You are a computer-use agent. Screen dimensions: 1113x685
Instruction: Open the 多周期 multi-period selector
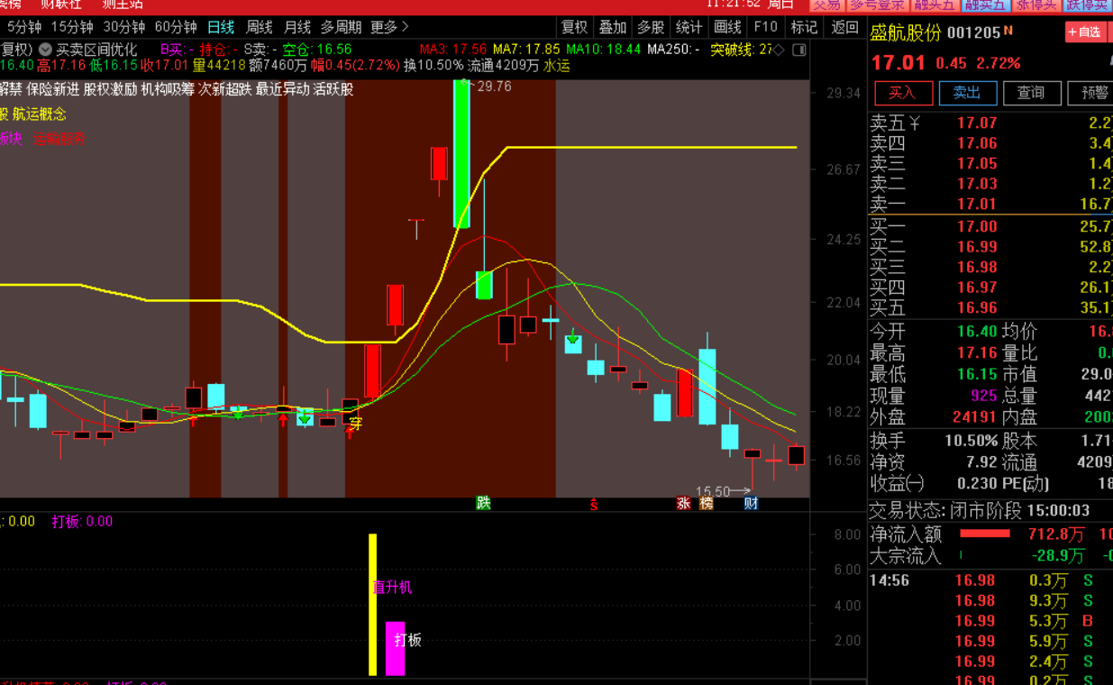[x=341, y=27]
